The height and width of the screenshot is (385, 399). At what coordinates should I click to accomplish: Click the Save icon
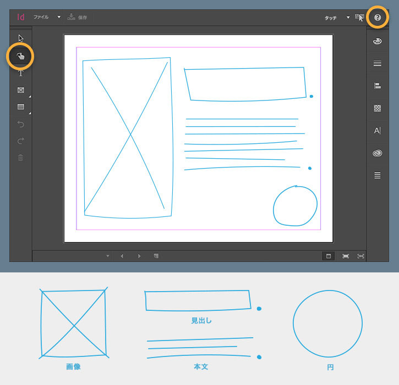click(x=71, y=17)
